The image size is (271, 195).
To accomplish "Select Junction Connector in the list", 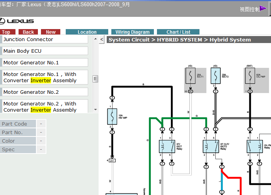I will 44,39.
